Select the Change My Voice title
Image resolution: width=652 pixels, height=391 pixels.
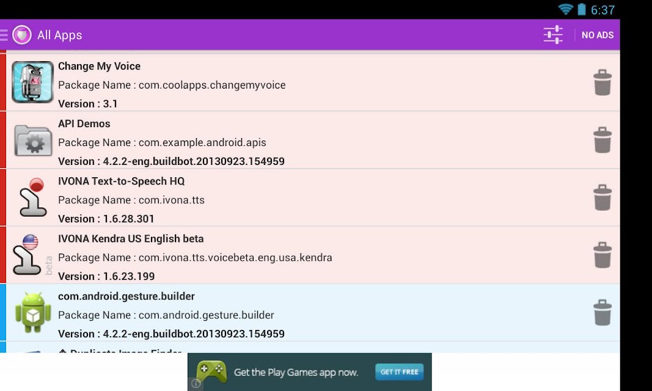[x=99, y=66]
